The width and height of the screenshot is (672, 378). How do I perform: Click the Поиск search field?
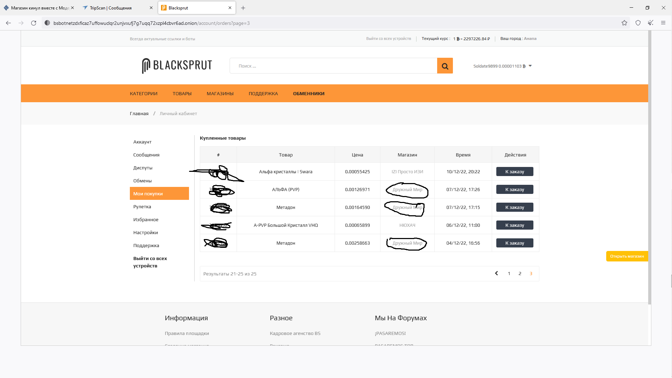point(333,66)
